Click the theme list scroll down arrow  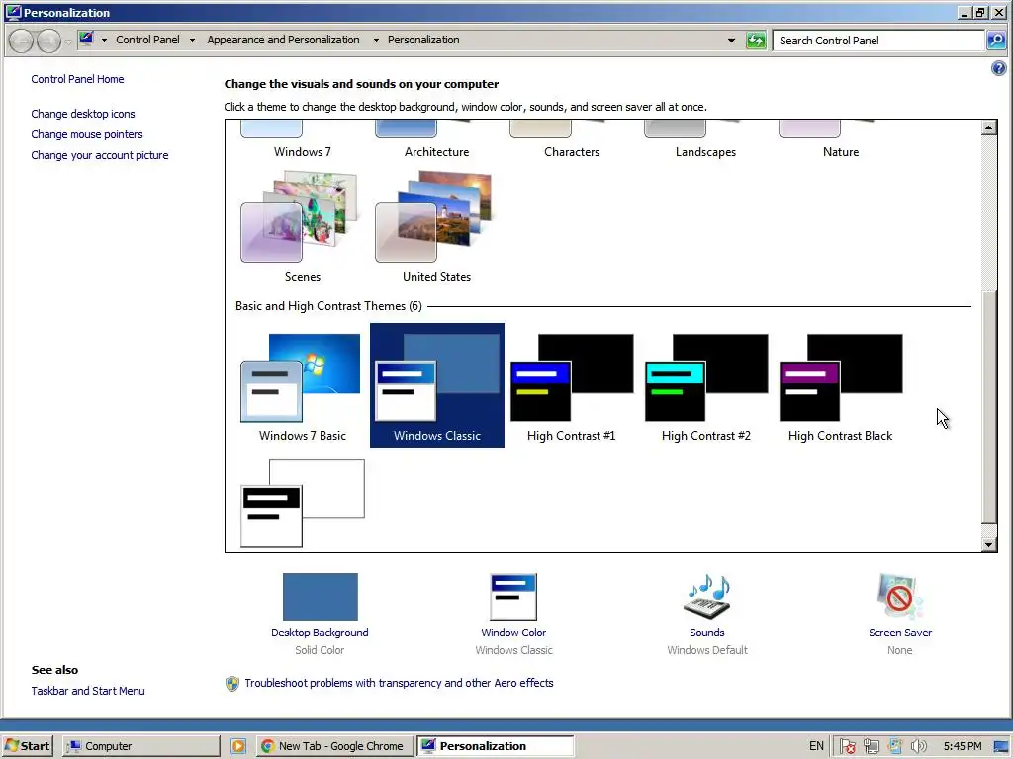(989, 545)
